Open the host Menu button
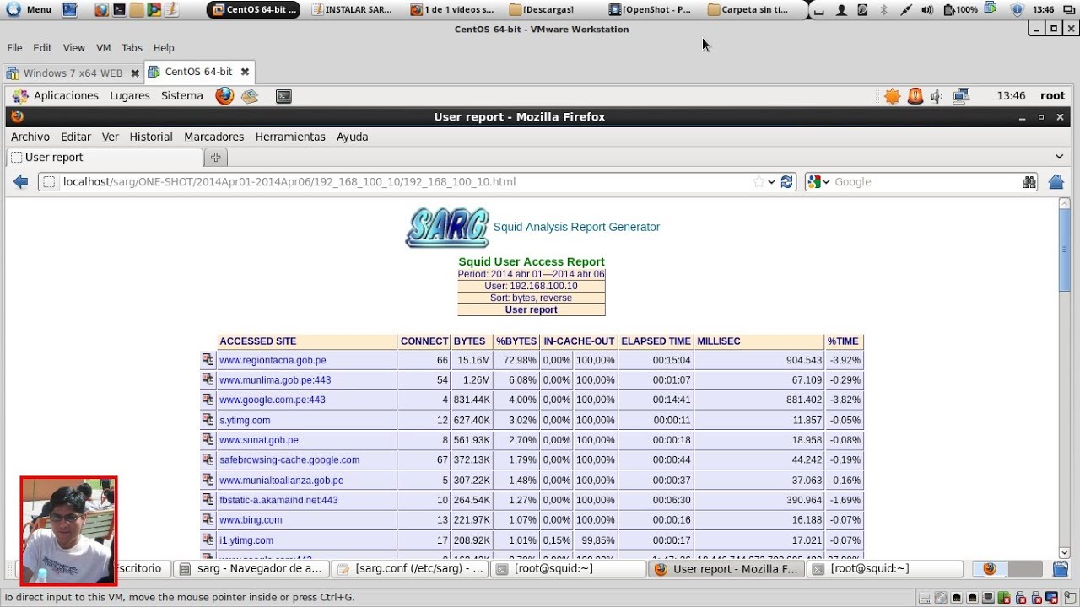1080x607 pixels. pos(30,9)
